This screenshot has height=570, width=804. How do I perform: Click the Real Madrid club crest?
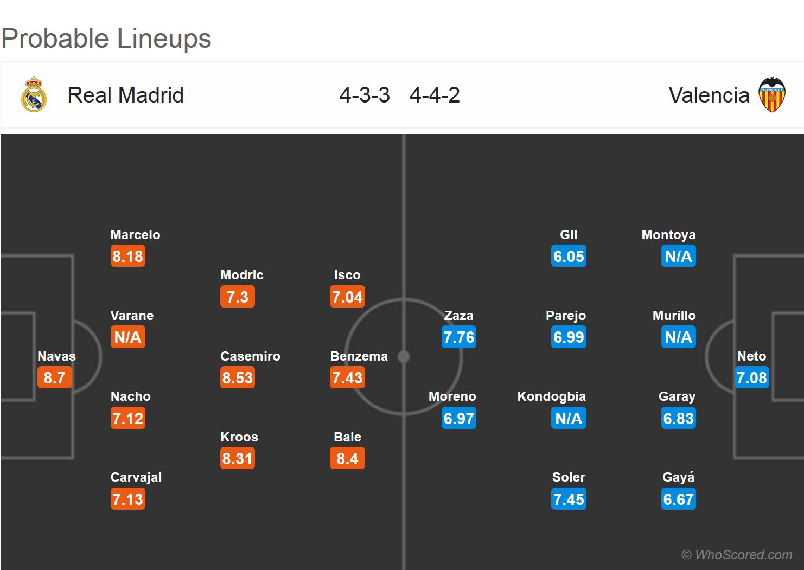pos(34,95)
